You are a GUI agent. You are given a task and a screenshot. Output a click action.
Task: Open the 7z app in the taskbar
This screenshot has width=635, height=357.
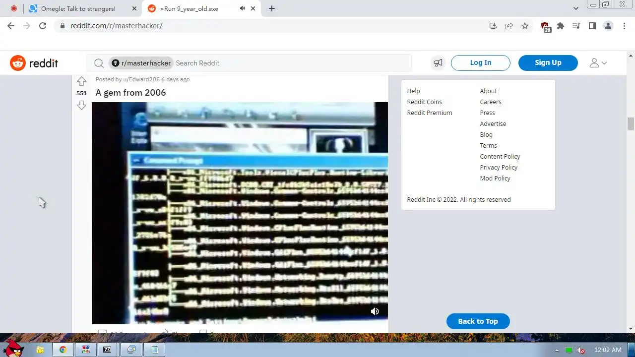point(107,350)
